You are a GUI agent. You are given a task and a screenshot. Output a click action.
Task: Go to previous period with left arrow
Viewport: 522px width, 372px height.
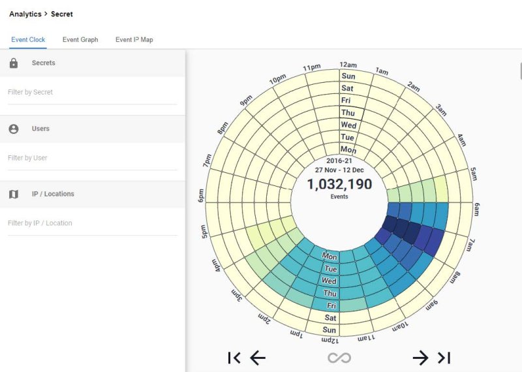pos(258,358)
